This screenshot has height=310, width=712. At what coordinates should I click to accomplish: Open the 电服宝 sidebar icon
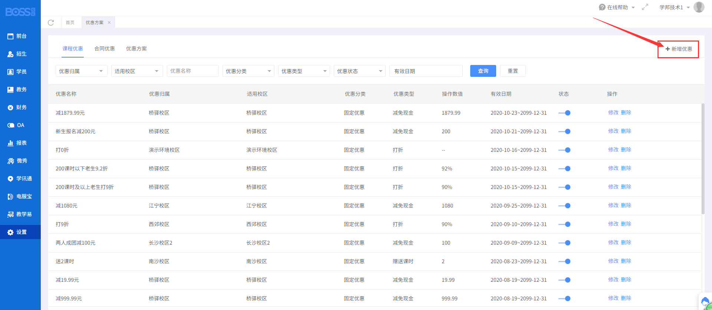[10, 197]
